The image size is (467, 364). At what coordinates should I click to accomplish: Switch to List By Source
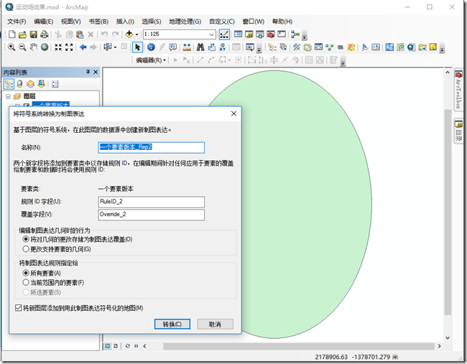pos(19,84)
